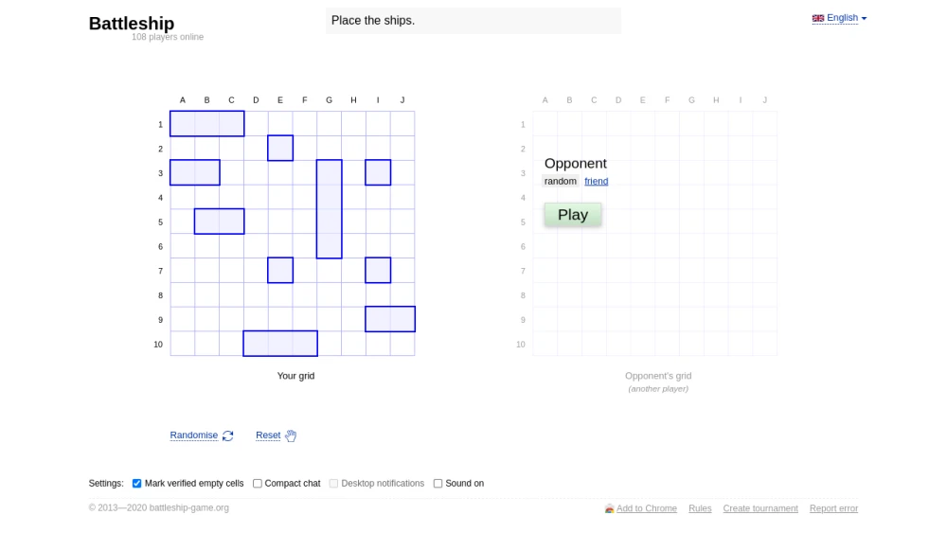Click the Reset hand icon

[x=291, y=435]
